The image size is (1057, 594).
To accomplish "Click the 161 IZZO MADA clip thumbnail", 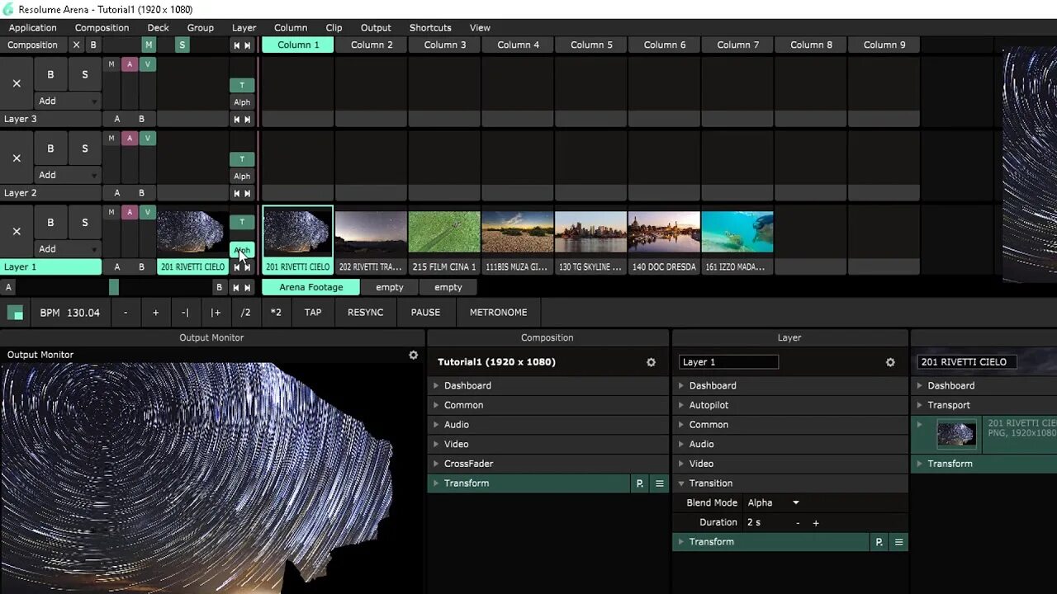I will 737,232.
